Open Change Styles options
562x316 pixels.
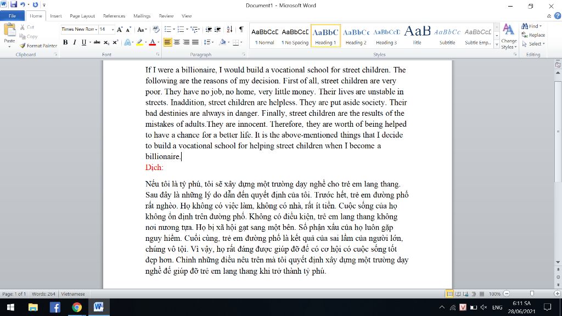(x=509, y=36)
